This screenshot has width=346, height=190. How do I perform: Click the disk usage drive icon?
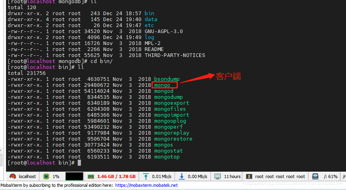point(315,176)
